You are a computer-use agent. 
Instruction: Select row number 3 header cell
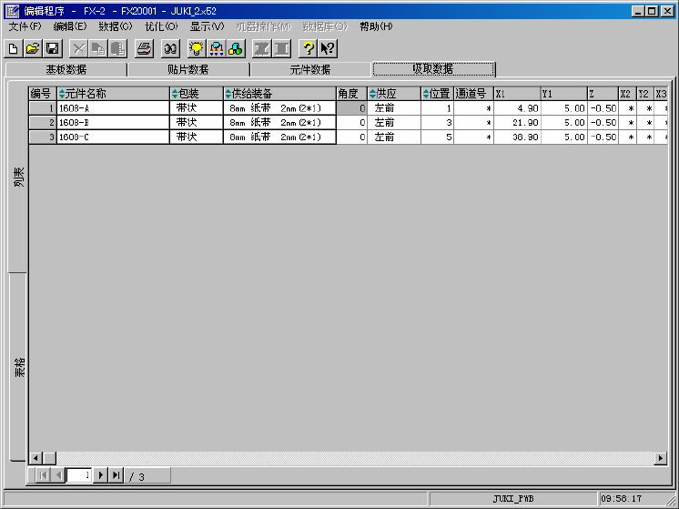(43, 137)
